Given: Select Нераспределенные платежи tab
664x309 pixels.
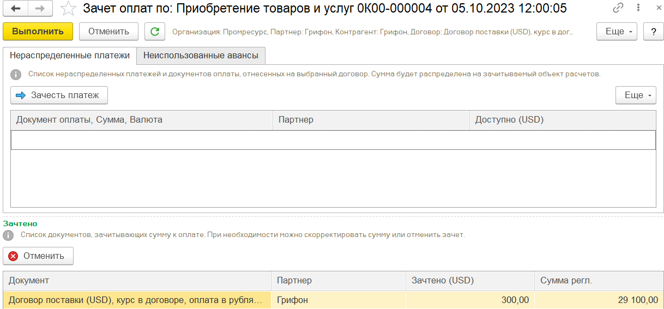Looking at the screenshot, I should pos(70,56).
